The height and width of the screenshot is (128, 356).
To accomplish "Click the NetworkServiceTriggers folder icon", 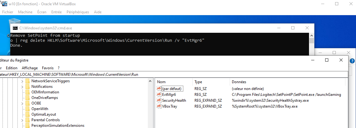I will [27, 81].
